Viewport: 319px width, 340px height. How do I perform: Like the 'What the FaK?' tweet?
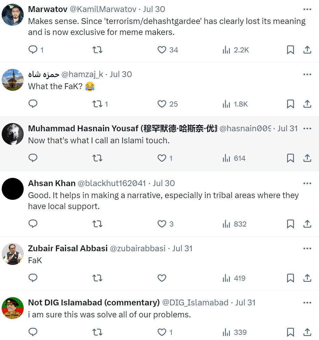tap(162, 104)
